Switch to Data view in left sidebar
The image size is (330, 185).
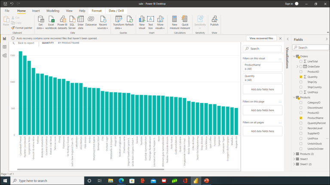coord(5,47)
